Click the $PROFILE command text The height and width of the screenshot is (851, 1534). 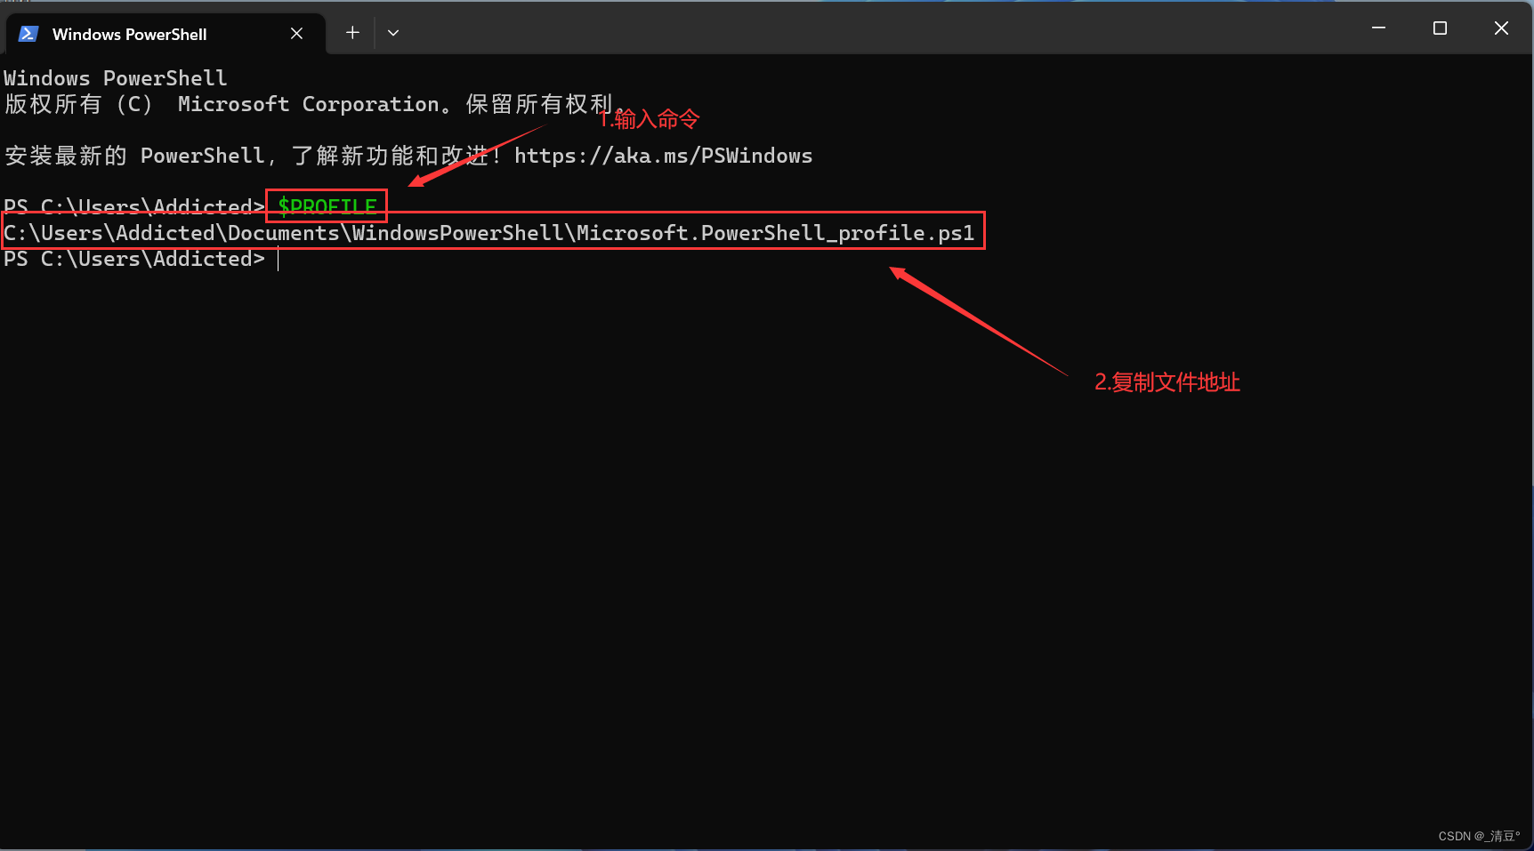(327, 206)
